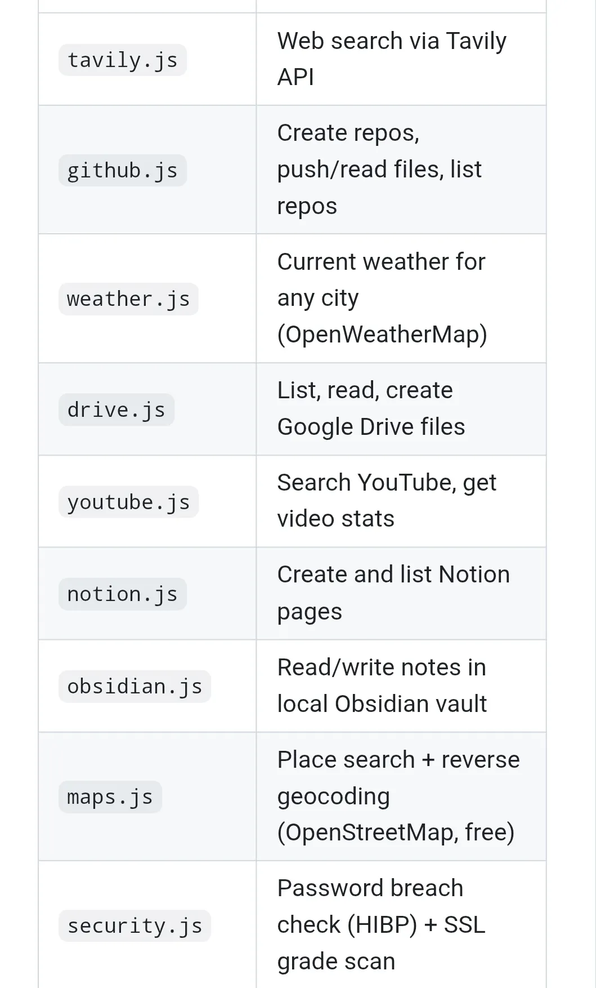
Task: Select the drive.js file name
Action: pyautogui.click(x=116, y=410)
